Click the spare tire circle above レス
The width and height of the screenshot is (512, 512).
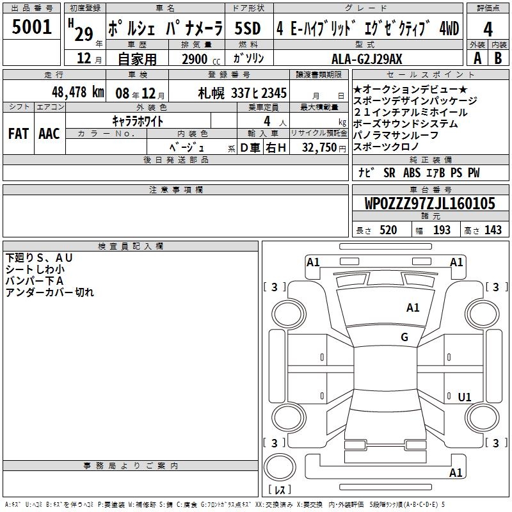pyautogui.click(x=280, y=467)
